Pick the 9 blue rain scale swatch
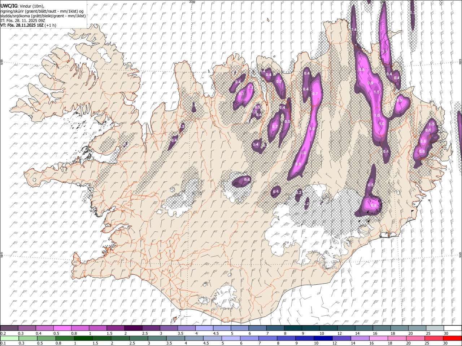Image resolution: width=462 pixels, height=346 pixels. [x=305, y=338]
